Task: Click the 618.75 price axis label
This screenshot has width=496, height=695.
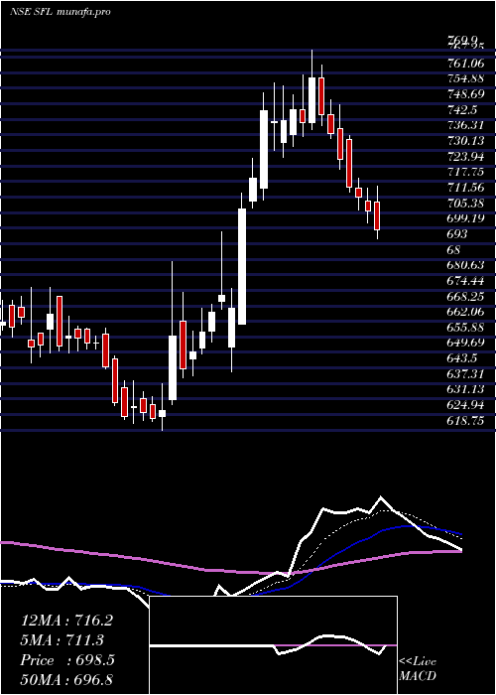Action: click(x=465, y=421)
